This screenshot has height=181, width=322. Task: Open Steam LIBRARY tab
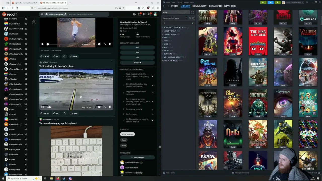(185, 6)
